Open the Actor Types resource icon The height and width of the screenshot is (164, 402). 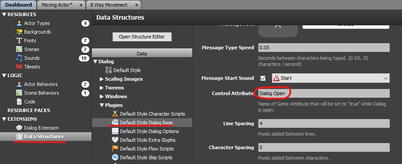tap(19, 23)
